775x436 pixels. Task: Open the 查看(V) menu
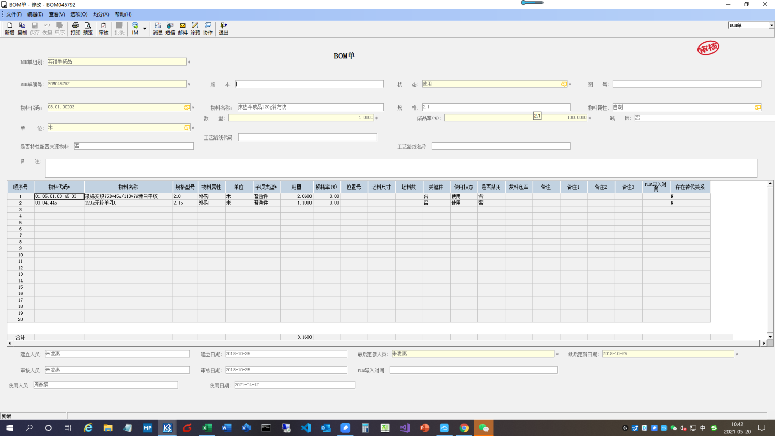pos(57,14)
